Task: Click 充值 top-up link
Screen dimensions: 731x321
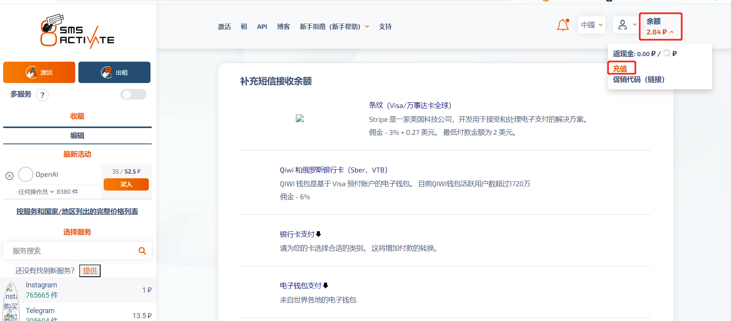Action: [620, 68]
